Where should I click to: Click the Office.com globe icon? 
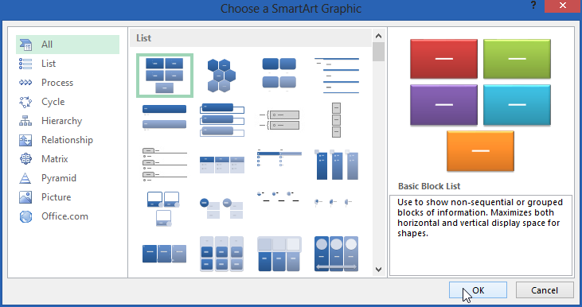tap(25, 216)
